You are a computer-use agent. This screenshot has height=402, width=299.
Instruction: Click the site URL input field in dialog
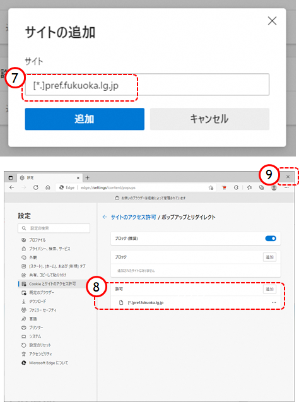point(147,85)
